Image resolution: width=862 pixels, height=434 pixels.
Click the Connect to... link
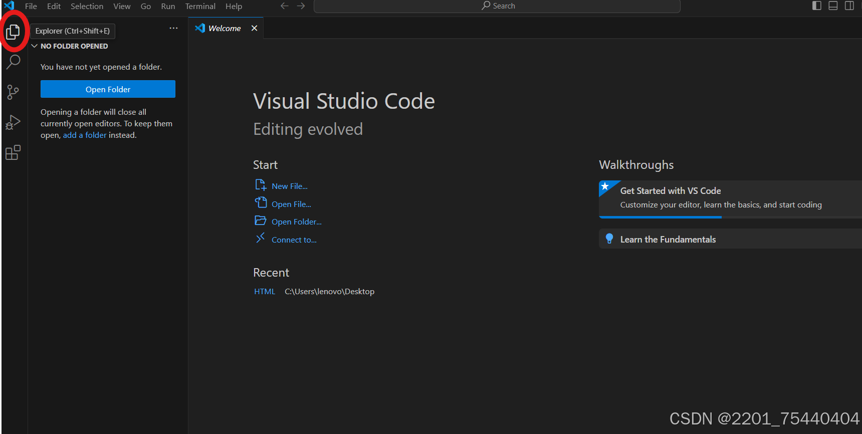tap(294, 240)
